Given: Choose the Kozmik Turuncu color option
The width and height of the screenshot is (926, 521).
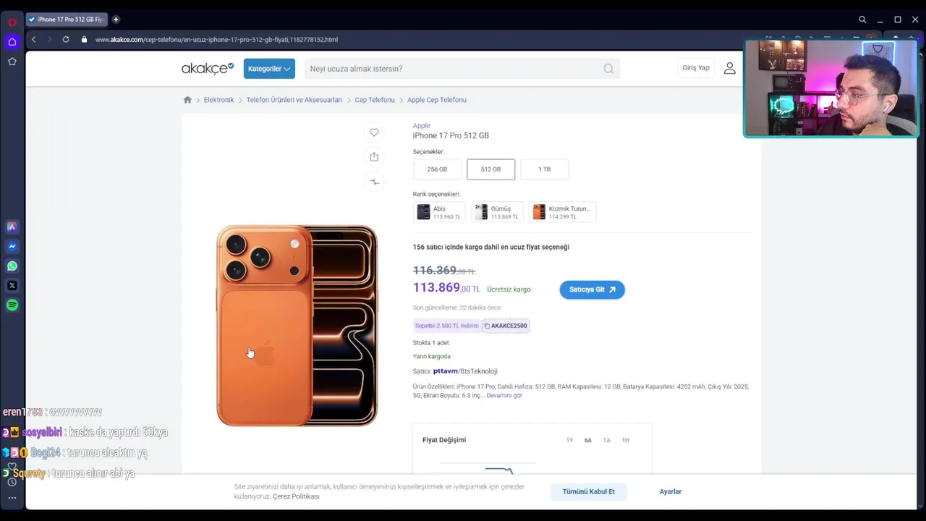Looking at the screenshot, I should tap(562, 212).
